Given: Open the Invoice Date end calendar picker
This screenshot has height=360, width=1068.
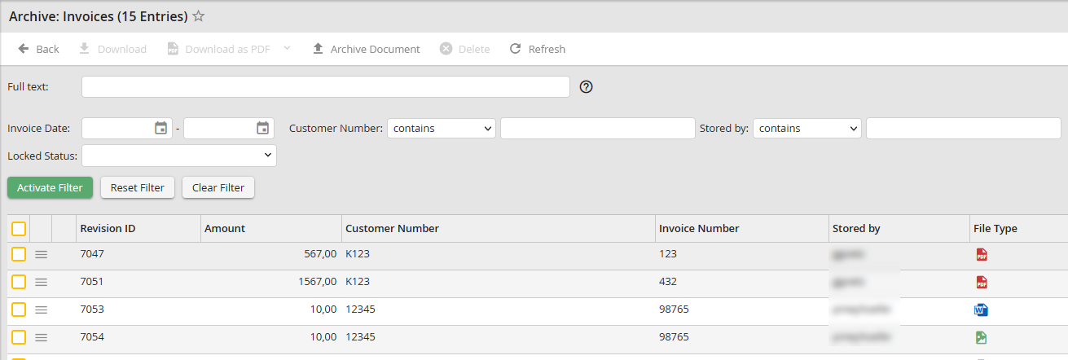Looking at the screenshot, I should (x=262, y=128).
